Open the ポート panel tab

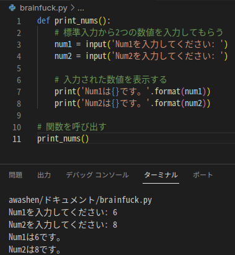tap(203, 175)
